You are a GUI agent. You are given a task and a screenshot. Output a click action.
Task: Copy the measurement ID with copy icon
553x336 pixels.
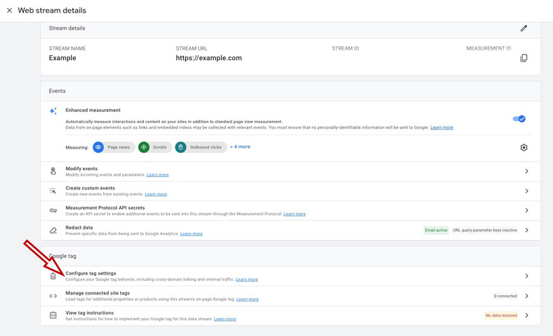[x=523, y=58]
